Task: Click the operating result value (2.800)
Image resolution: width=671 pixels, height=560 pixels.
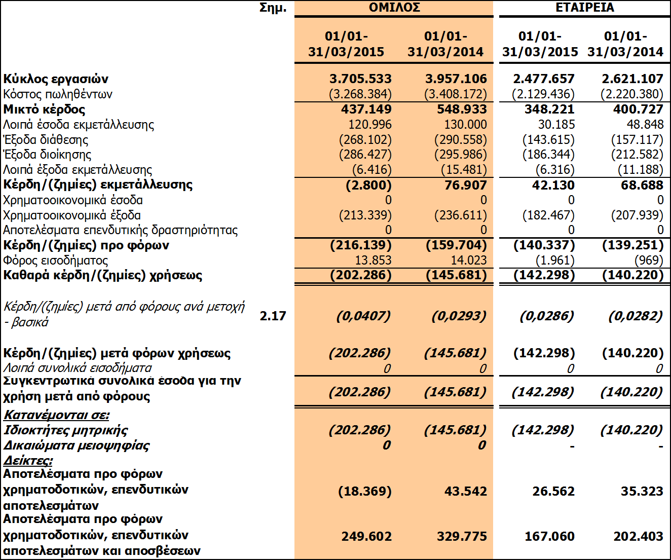Action: pyautogui.click(x=369, y=185)
